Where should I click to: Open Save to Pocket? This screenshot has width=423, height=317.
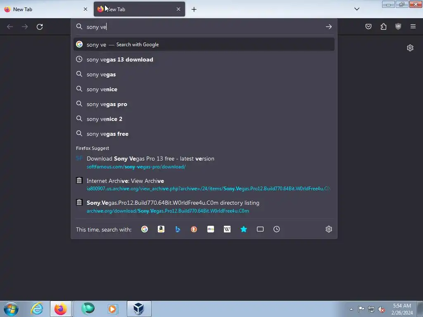pos(368,26)
